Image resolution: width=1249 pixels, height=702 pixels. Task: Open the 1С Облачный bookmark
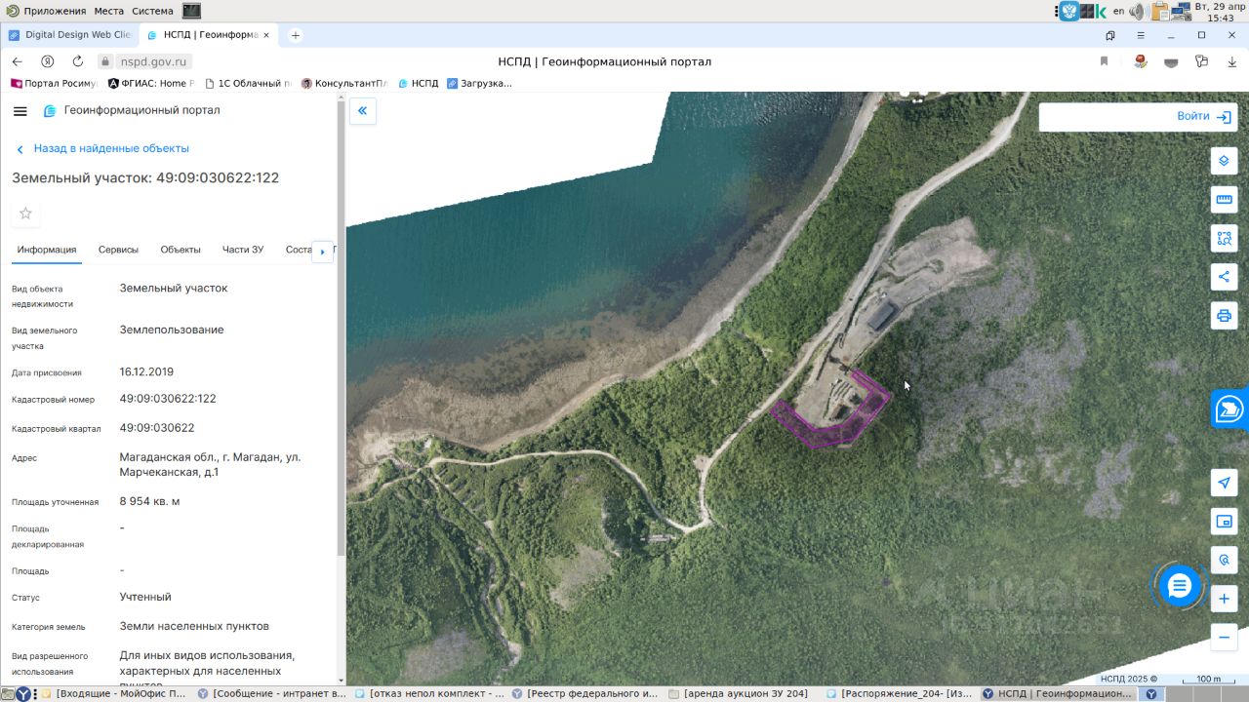click(248, 84)
